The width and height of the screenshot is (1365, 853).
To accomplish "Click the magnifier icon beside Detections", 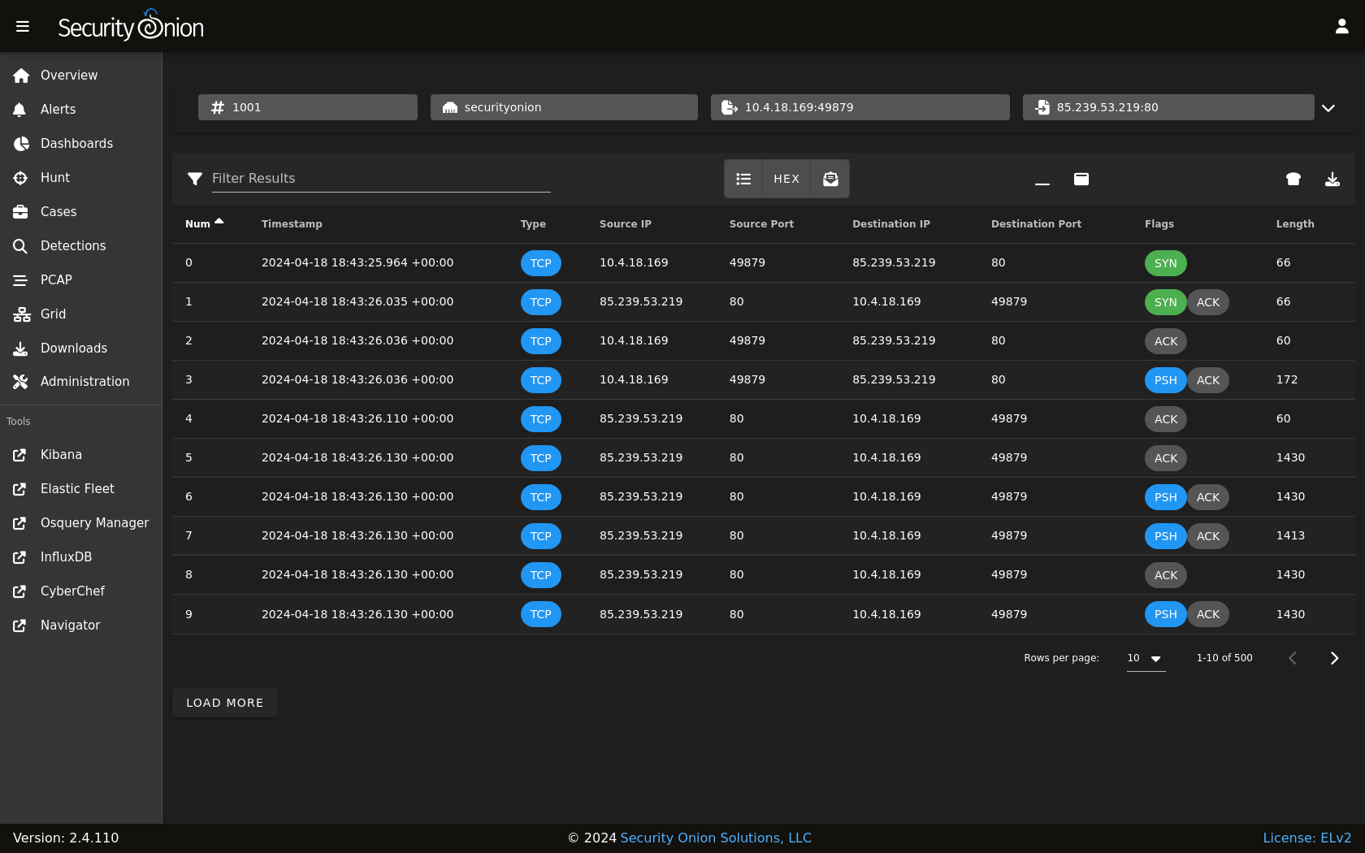I will pos(20,246).
